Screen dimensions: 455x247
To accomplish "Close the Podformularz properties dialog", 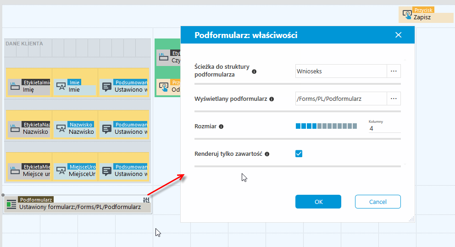I will coord(399,35).
